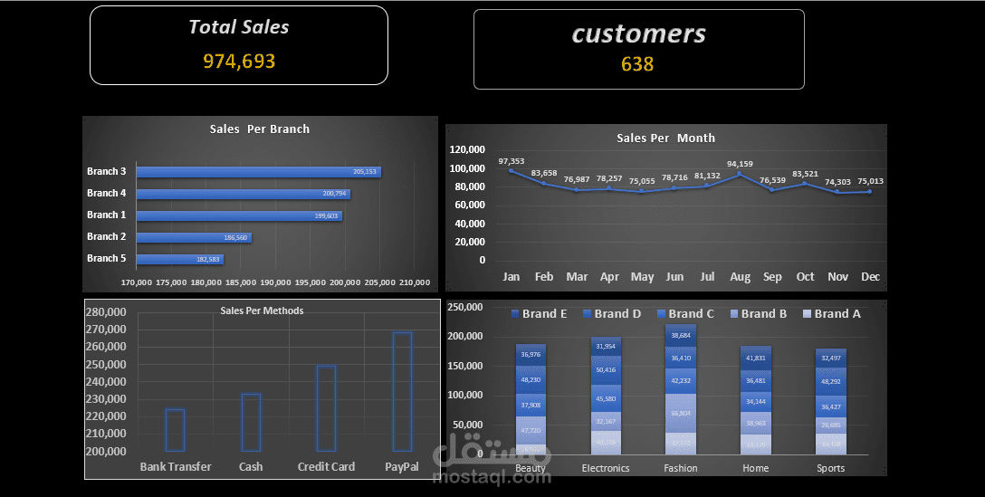Select the Credit Card category label
This screenshot has width=985, height=497.
(x=326, y=467)
